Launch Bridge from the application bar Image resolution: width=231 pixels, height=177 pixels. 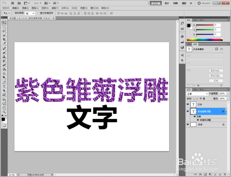pyautogui.click(x=12, y=3)
